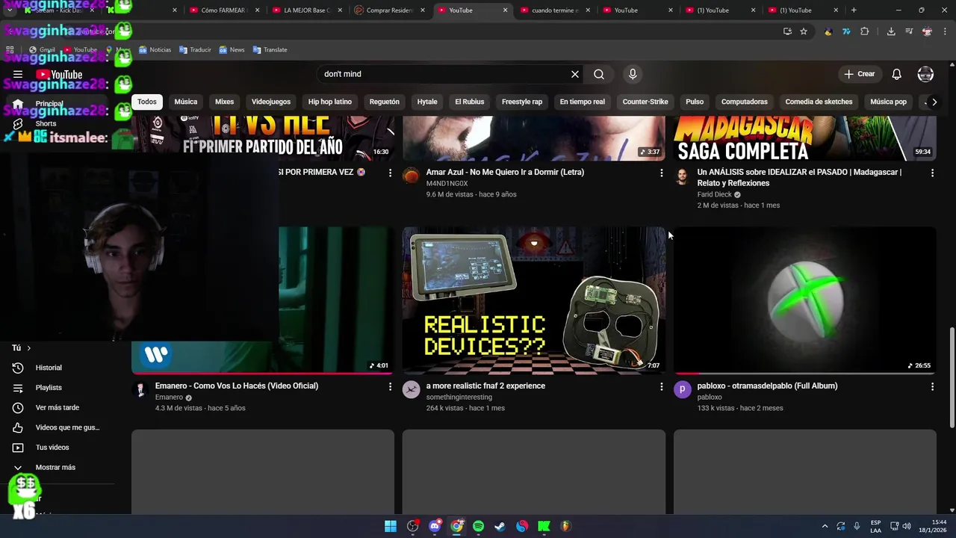Viewport: 956px width, 538px height.
Task: Select the Todos filter chip
Action: click(x=147, y=102)
